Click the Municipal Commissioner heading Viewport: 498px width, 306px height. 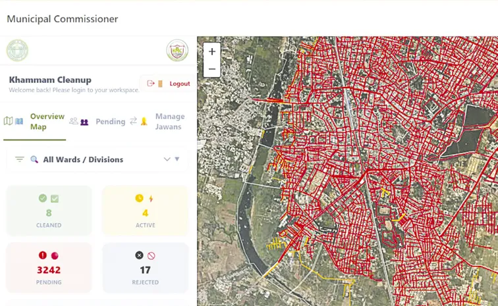pos(62,19)
